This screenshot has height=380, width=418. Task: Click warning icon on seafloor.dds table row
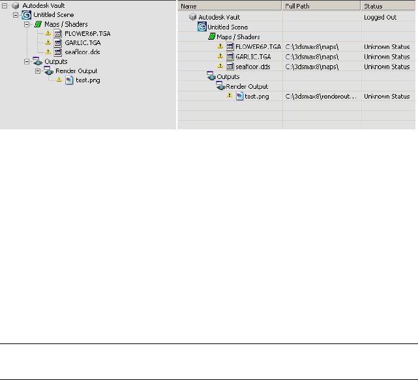pos(220,66)
